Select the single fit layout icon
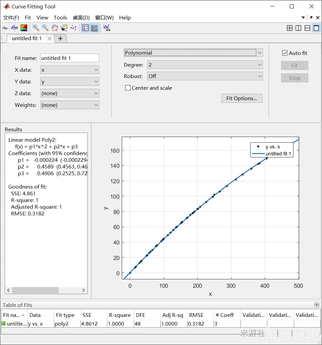The height and width of the screenshot is (345, 322). (x=316, y=28)
